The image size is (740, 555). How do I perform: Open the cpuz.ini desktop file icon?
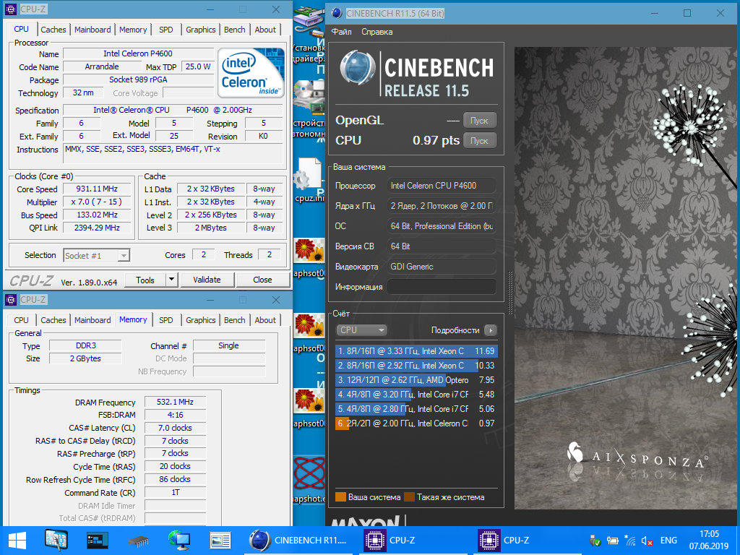[309, 179]
